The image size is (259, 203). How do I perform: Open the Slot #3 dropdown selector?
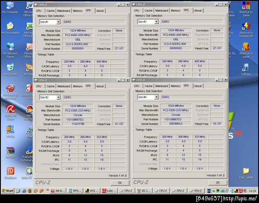point(156,22)
